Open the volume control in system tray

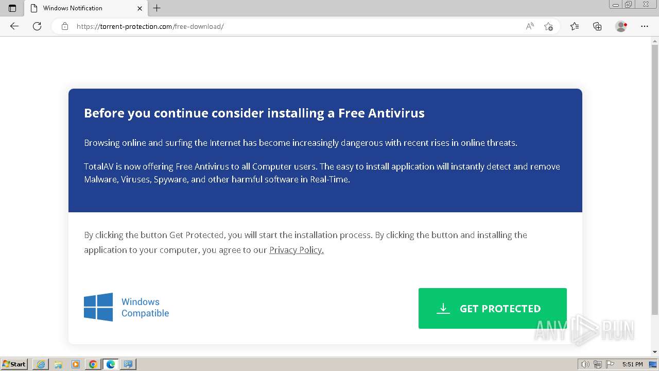point(585,364)
